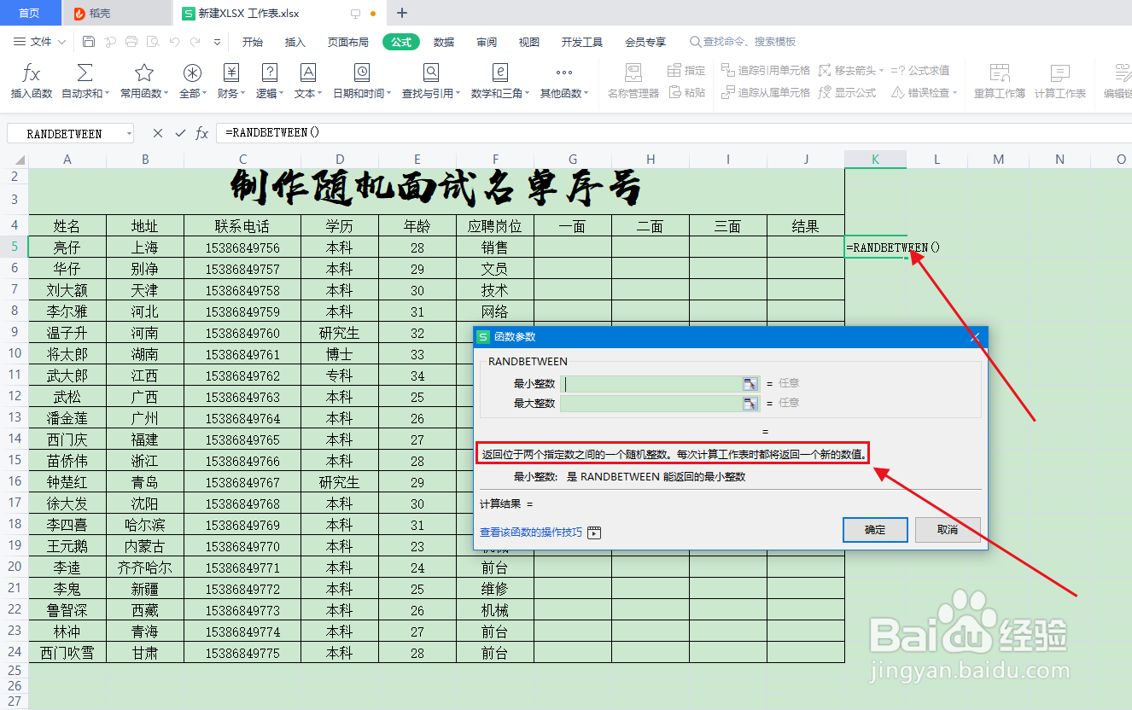Switch to the 插入 ribbon tab
The height and width of the screenshot is (710, 1132).
(x=295, y=42)
